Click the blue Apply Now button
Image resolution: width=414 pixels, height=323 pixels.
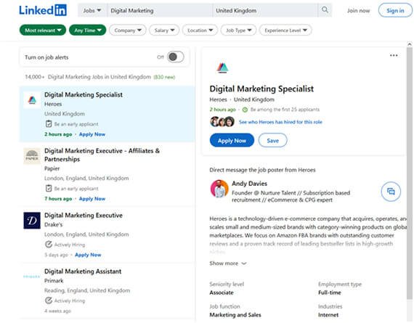(x=232, y=140)
